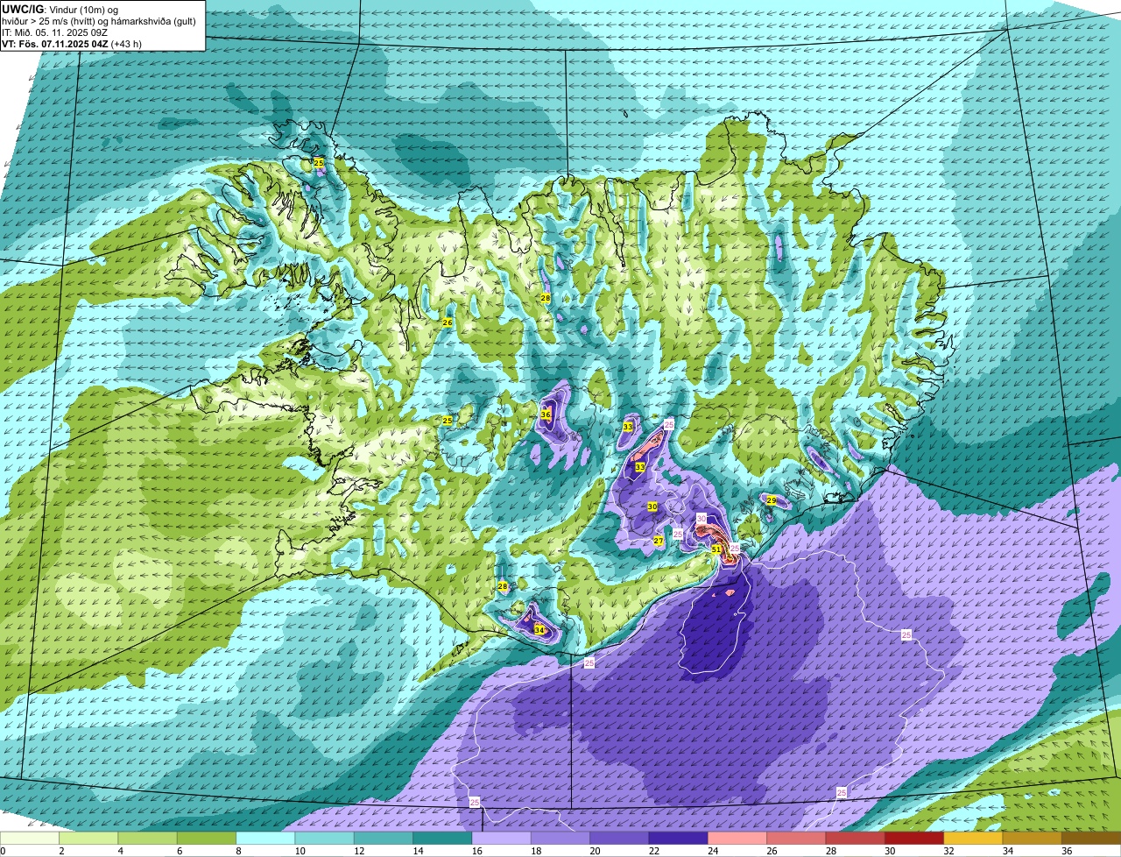The height and width of the screenshot is (857, 1121).
Task: Select the yellow gust label "26" on the map
Action: point(447,322)
